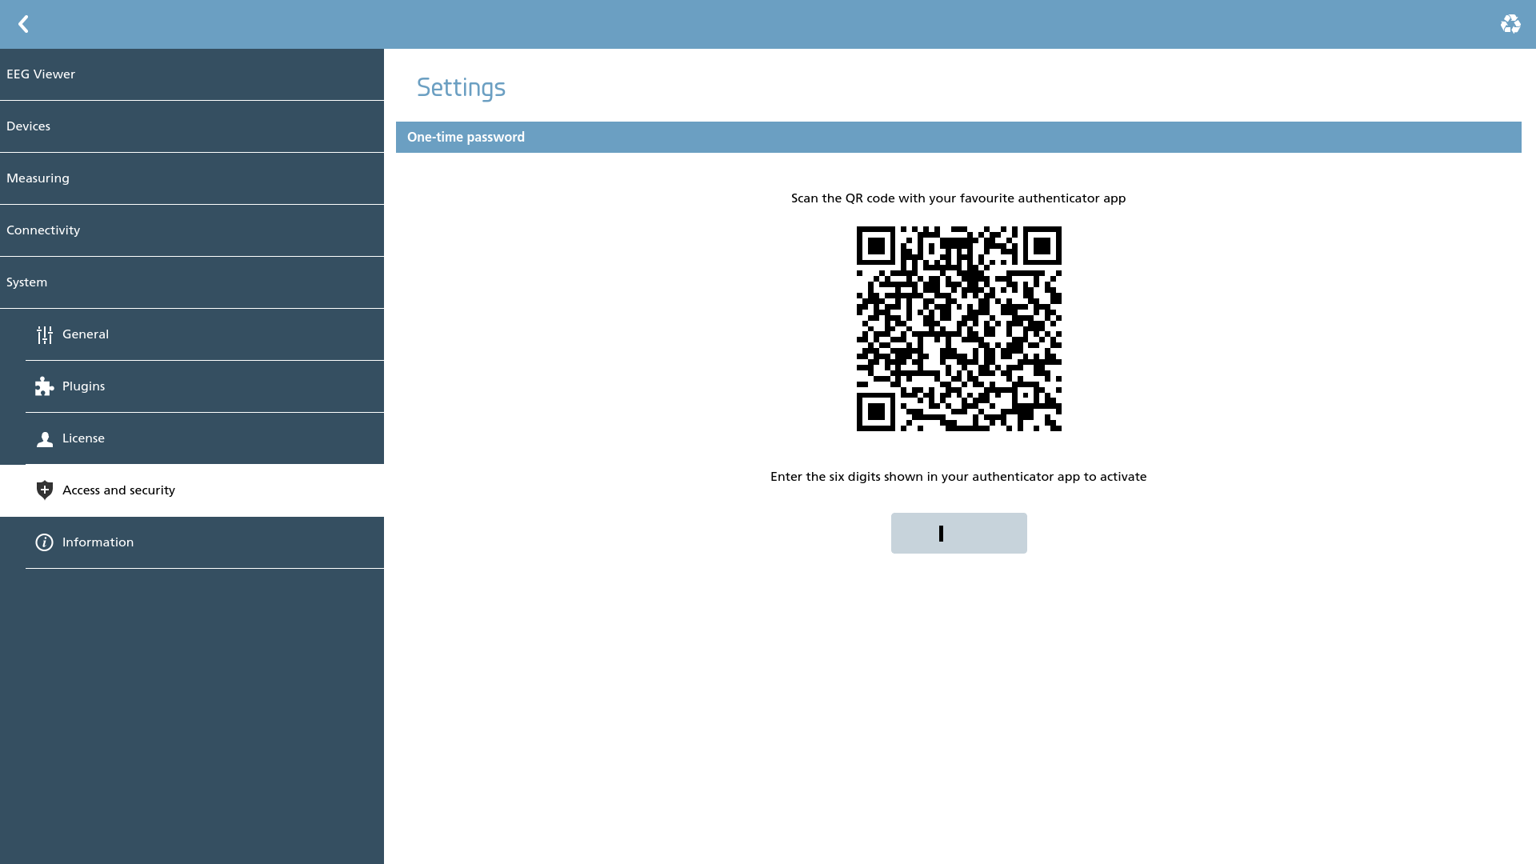Click the authenticator QR code image
This screenshot has width=1536, height=864.
click(x=958, y=329)
